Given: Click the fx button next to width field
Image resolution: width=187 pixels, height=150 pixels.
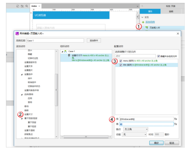Looking at the screenshot, I should click(176, 119).
